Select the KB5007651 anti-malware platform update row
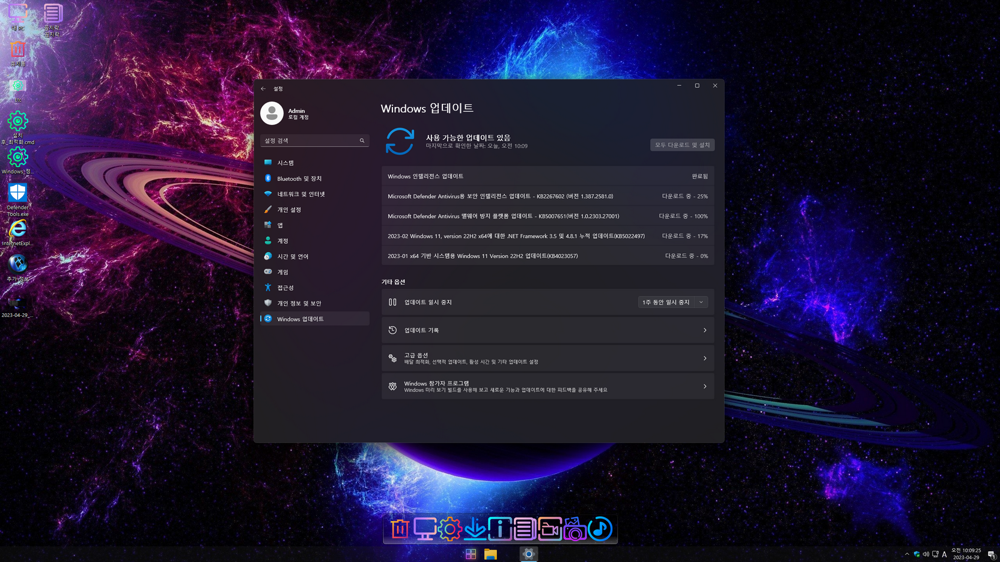 pyautogui.click(x=547, y=216)
